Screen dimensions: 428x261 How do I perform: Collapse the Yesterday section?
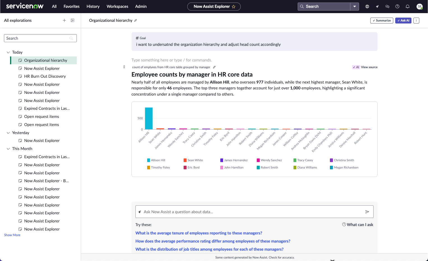(8, 133)
